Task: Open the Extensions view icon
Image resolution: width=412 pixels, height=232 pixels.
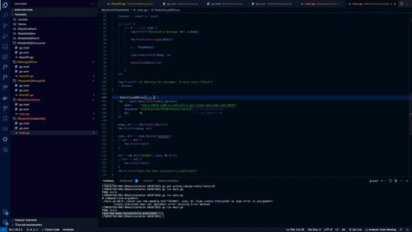Action: (5, 57)
